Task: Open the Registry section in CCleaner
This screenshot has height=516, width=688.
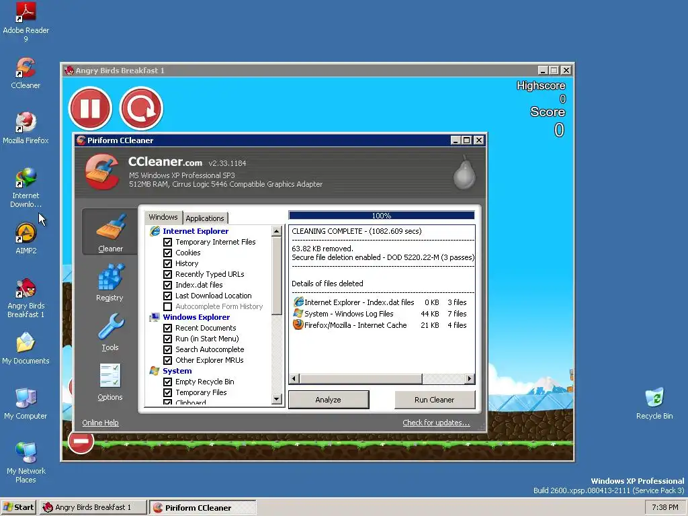Action: click(110, 282)
